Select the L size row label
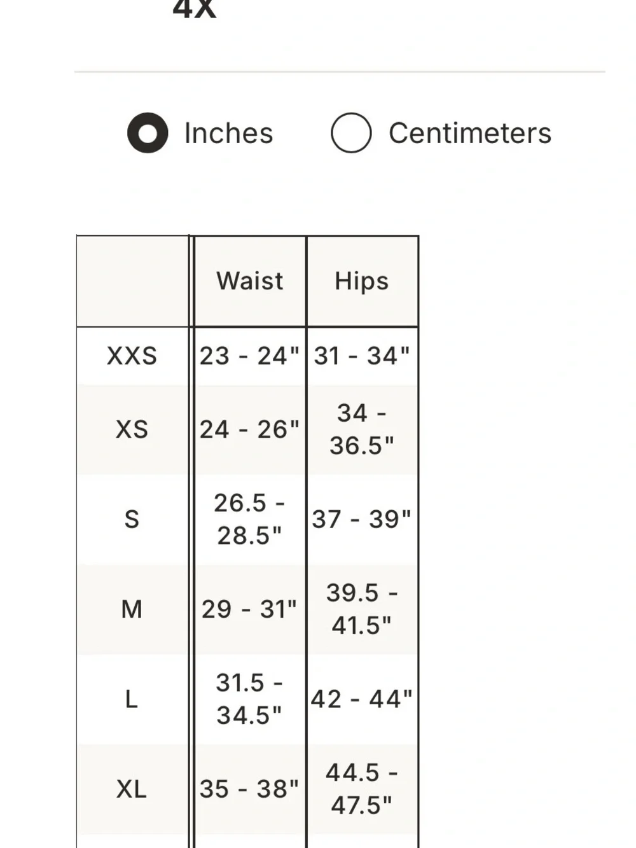This screenshot has height=848, width=636. [x=132, y=699]
